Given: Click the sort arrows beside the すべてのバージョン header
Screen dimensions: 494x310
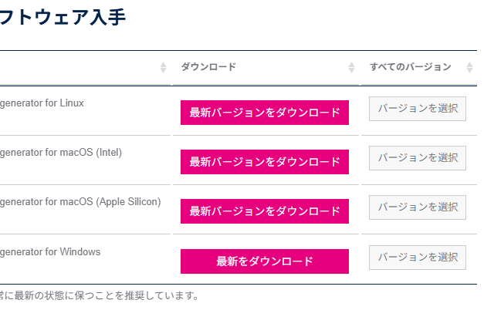Looking at the screenshot, I should click(470, 68).
